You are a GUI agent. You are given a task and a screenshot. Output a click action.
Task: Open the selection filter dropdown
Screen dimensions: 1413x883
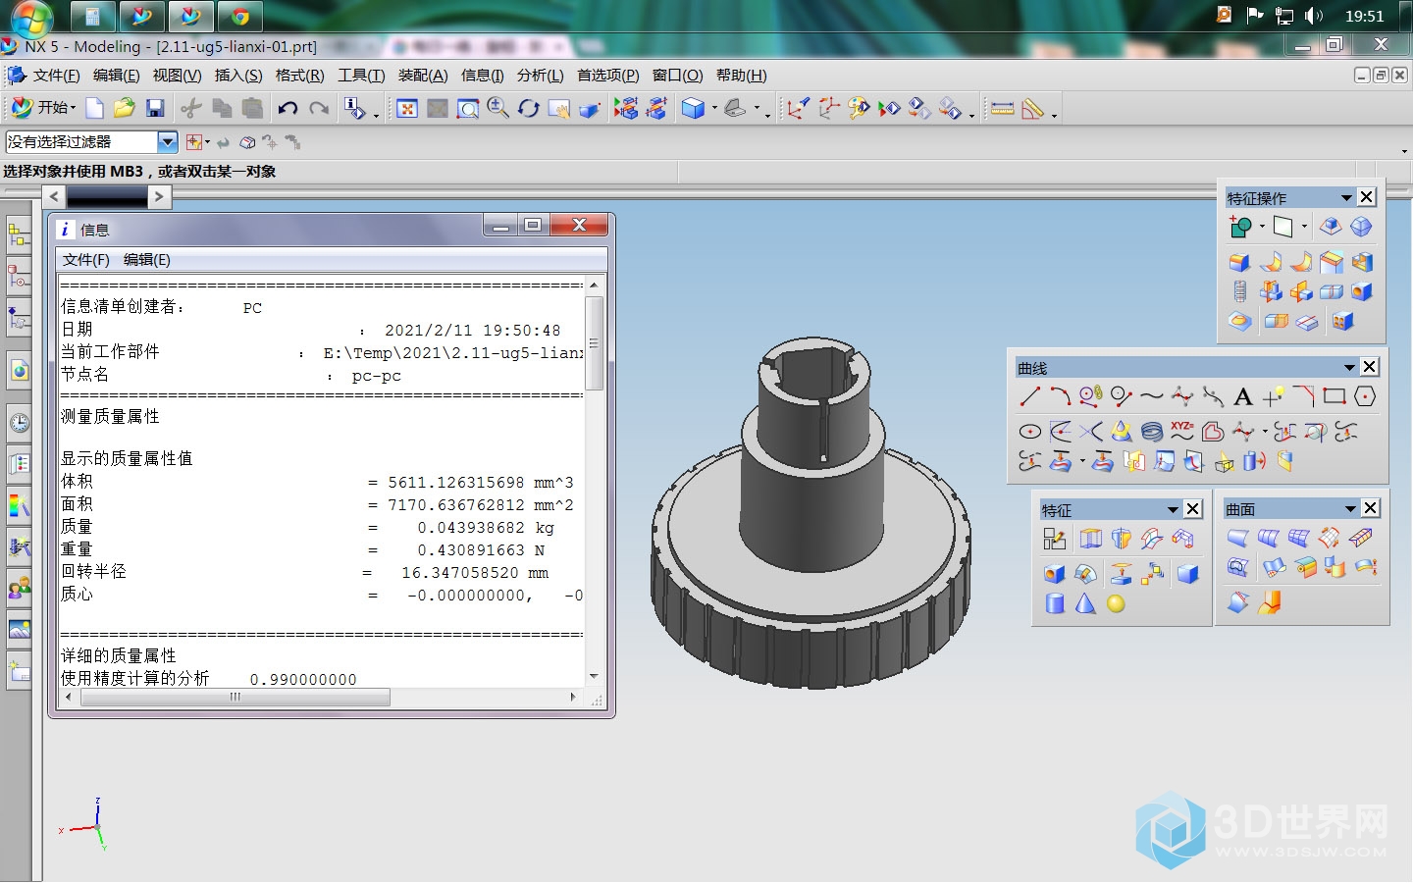tap(168, 142)
